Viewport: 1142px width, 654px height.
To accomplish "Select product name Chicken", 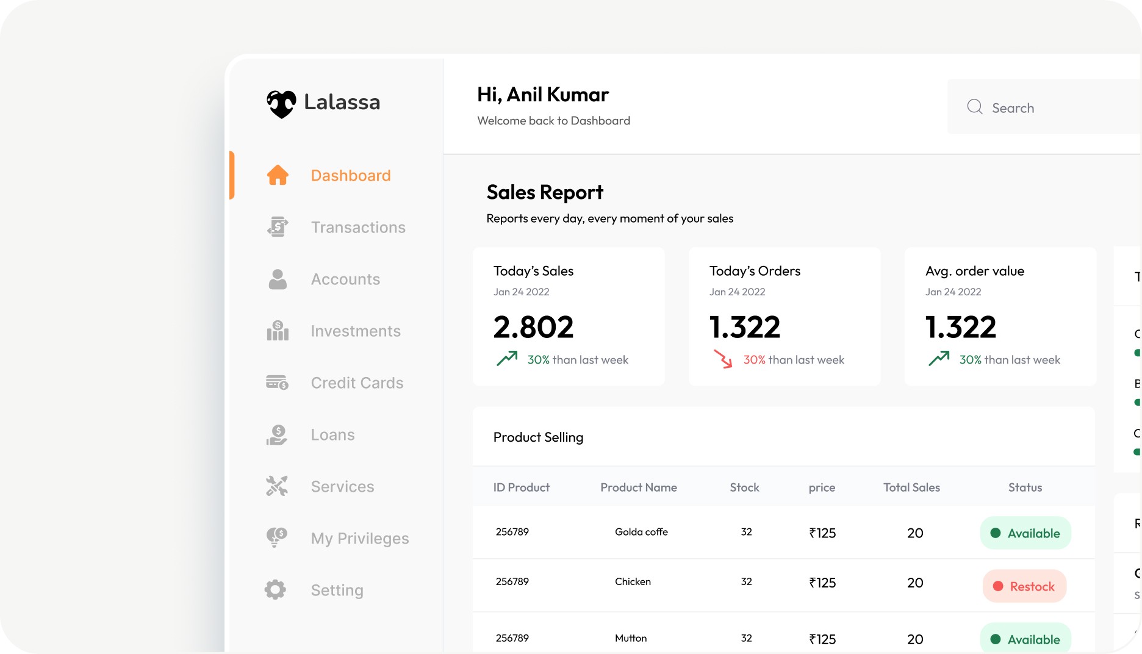I will click(633, 582).
